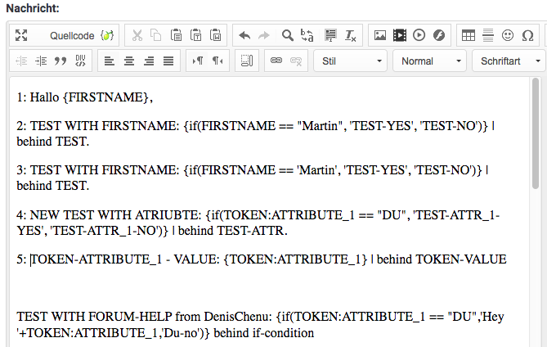Click the remove formatting icon
The image size is (547, 347).
click(x=351, y=35)
